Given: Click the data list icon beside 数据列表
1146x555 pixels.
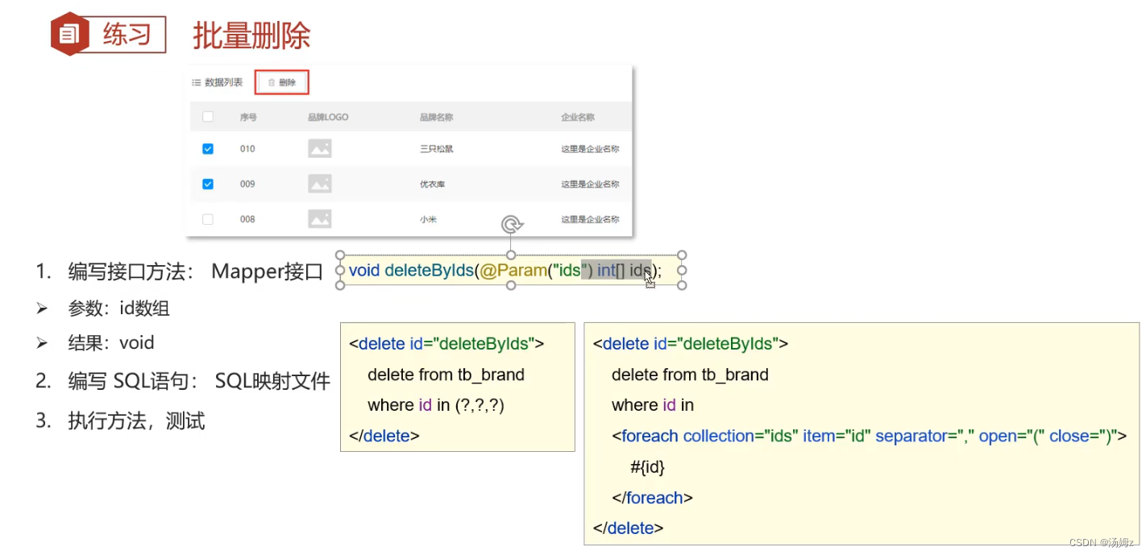Looking at the screenshot, I should 196,82.
